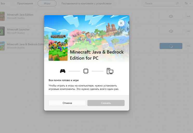
Task: Click dialog title Minecraft: Java & Bedrock Edition
Action: 97,55
